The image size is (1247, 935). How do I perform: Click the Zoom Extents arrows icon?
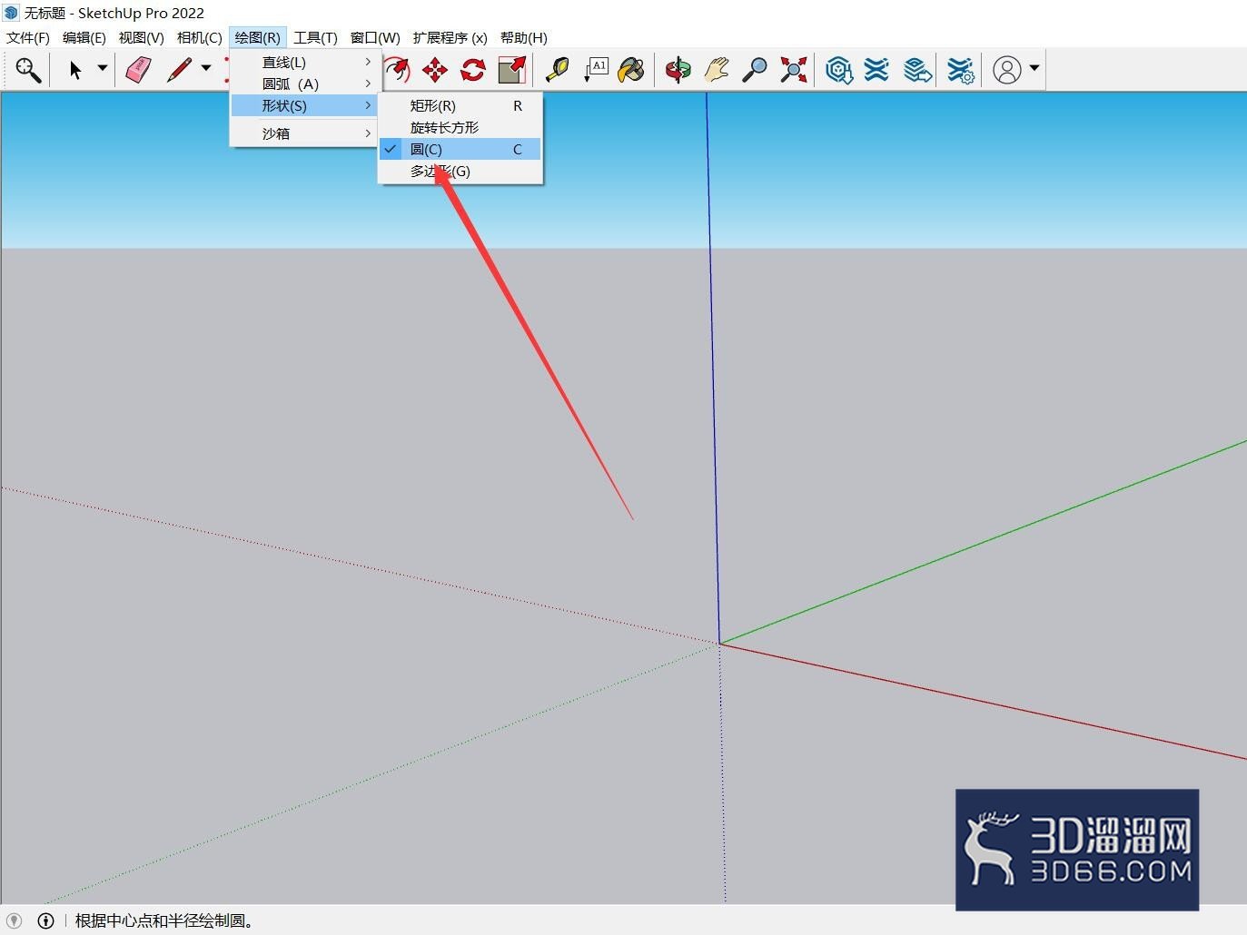[x=793, y=70]
